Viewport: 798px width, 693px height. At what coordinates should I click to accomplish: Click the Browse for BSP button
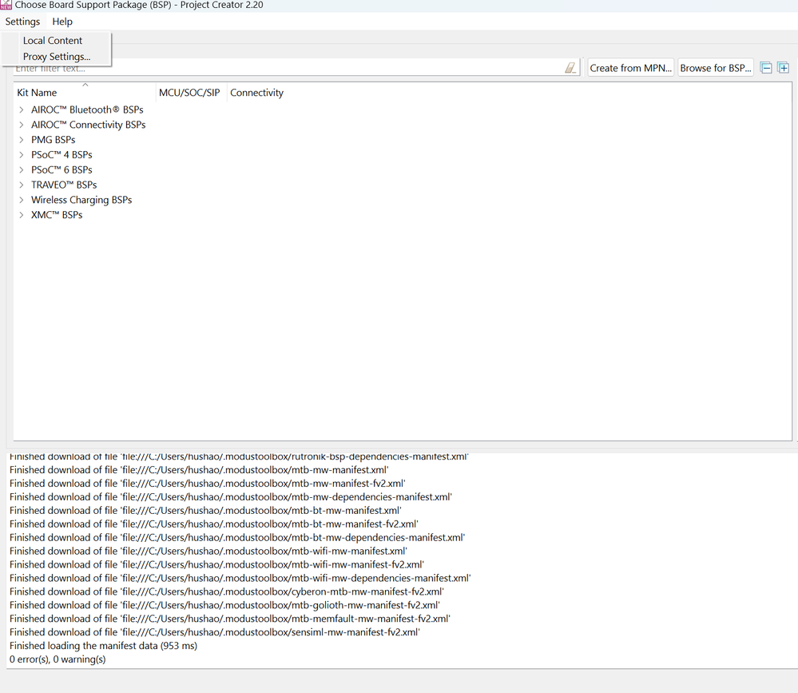715,67
